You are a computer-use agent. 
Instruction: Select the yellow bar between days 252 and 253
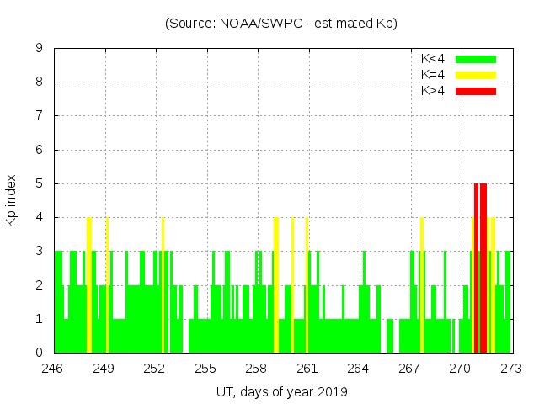point(163,284)
